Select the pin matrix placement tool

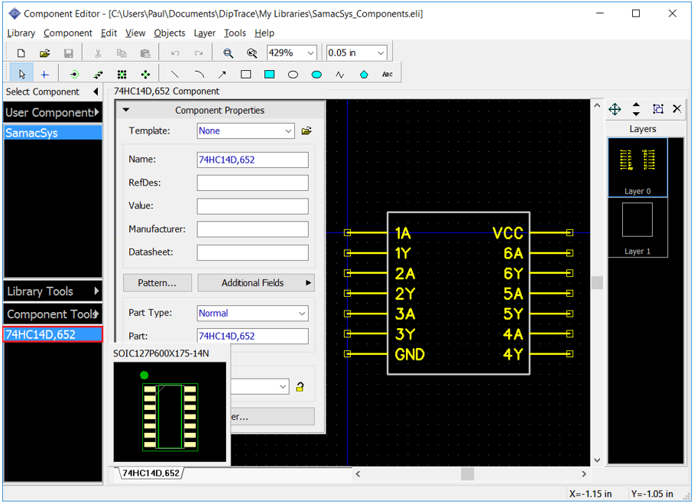pyautogui.click(x=122, y=74)
